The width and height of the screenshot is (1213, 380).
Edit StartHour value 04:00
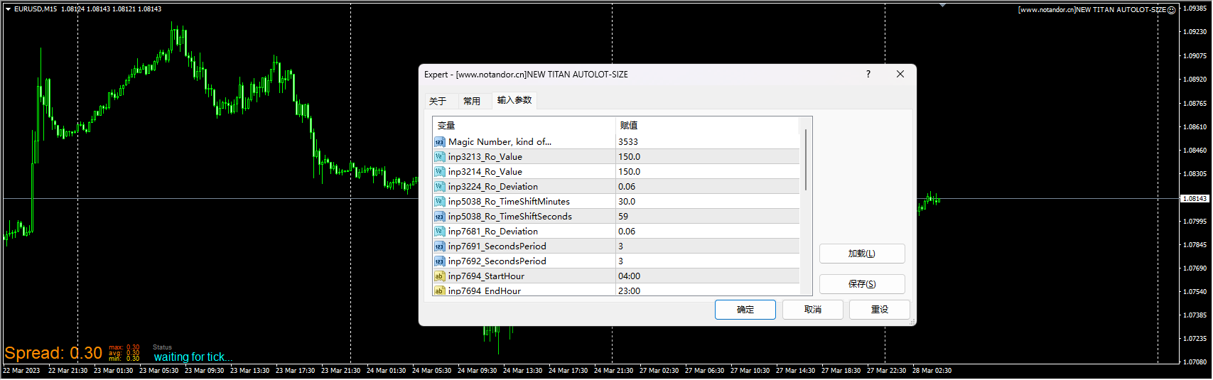(x=707, y=276)
